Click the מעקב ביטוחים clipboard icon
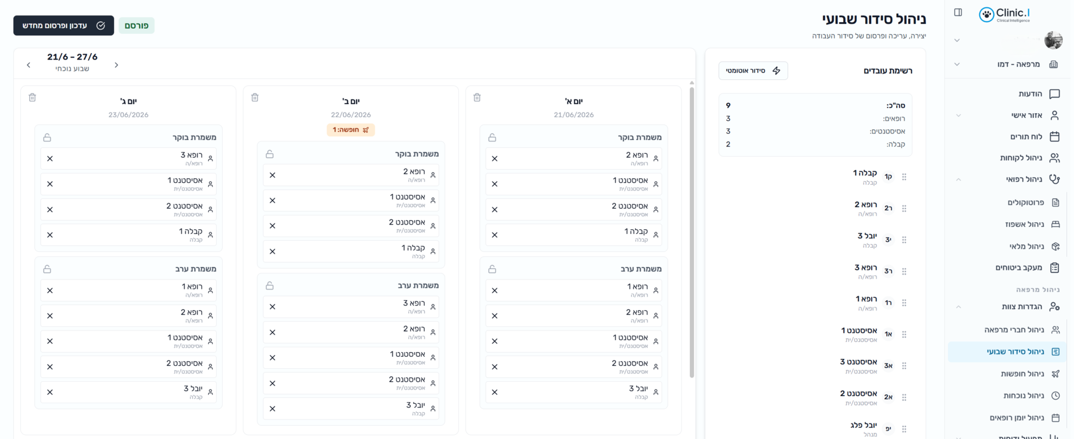Screen dimensions: 1074x439 [1054, 267]
